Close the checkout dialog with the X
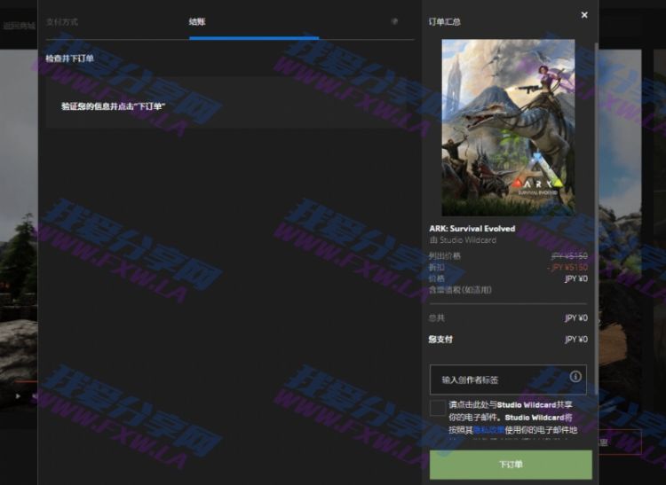The image size is (666, 485). (584, 15)
